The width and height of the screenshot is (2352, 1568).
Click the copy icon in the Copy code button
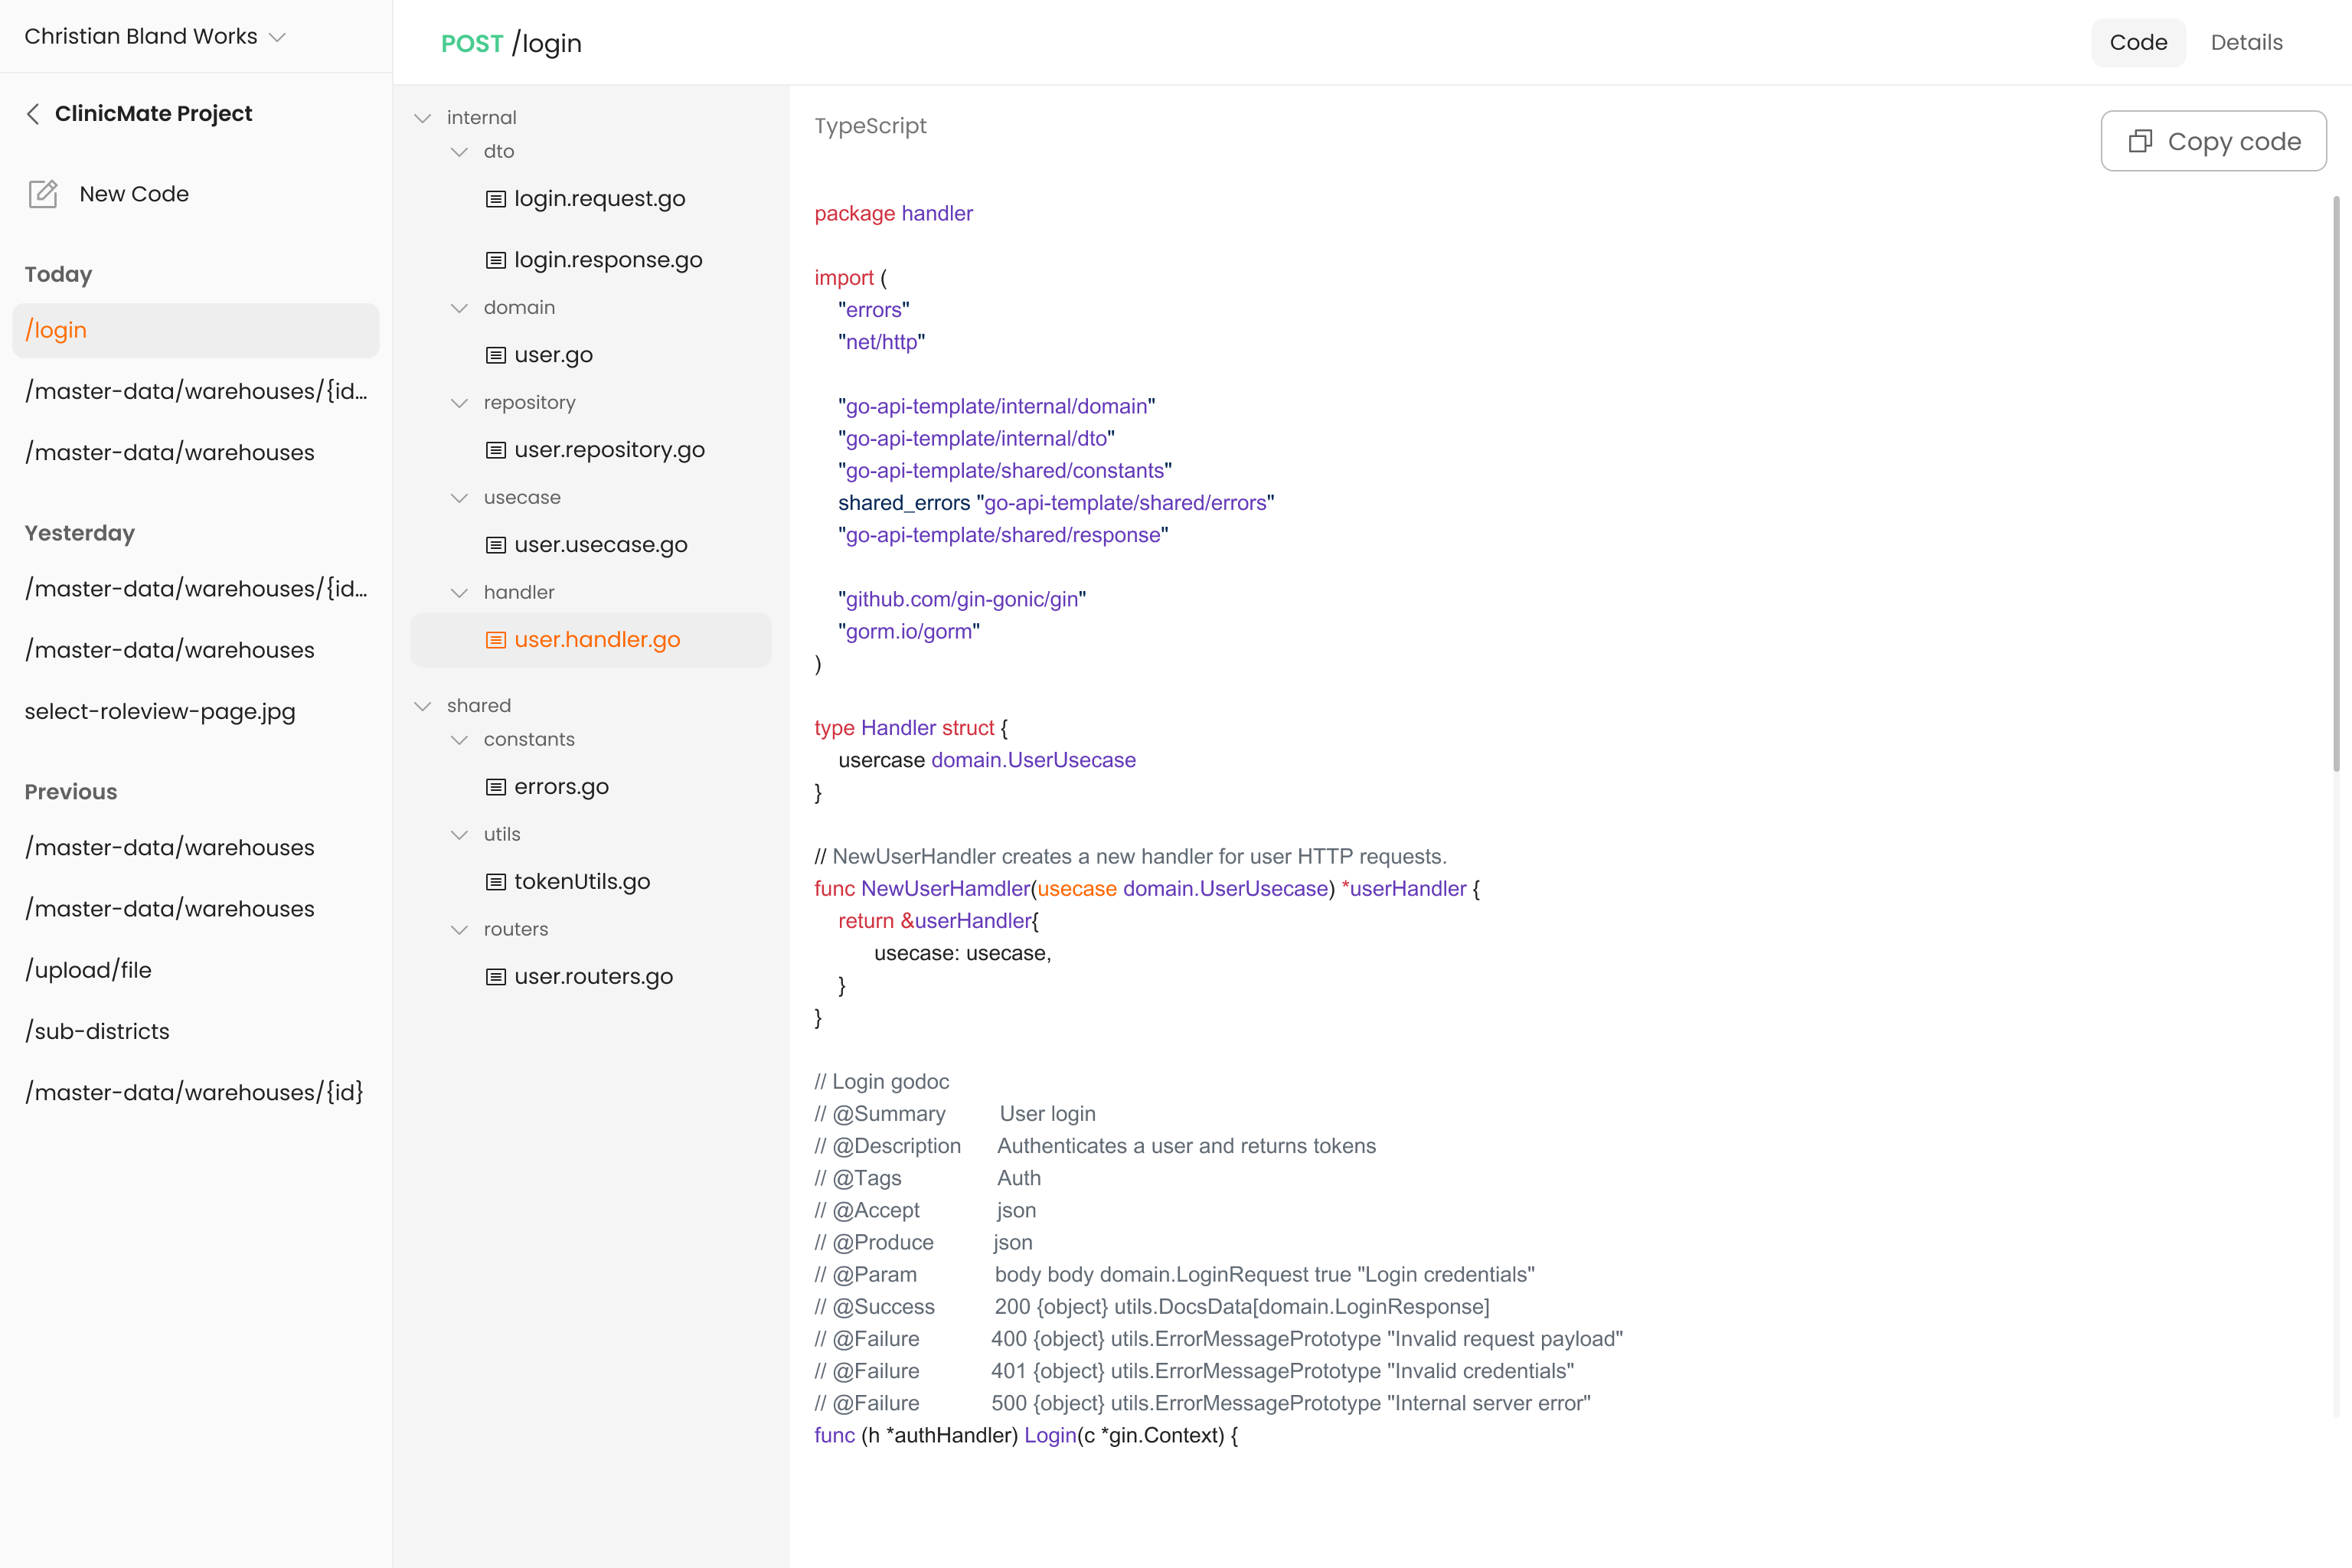[2140, 141]
